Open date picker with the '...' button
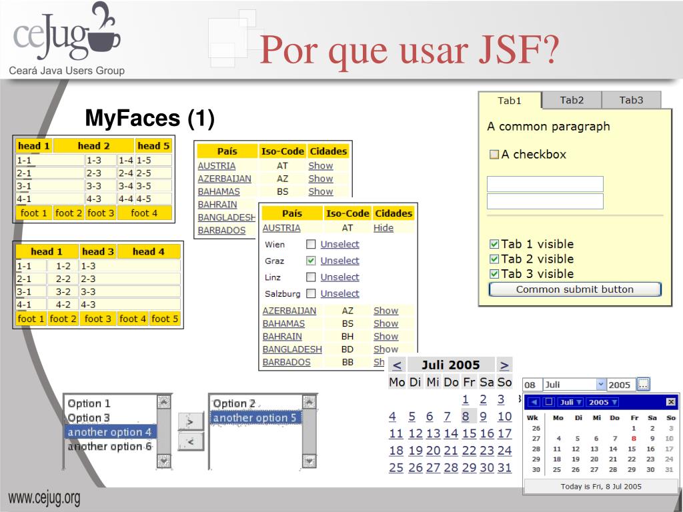This screenshot has width=683, height=512. point(644,385)
